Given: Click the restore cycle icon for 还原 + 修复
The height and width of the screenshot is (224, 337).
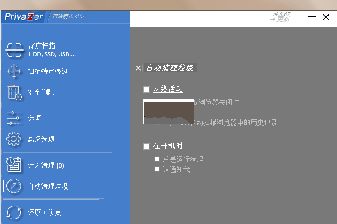Looking at the screenshot, I should click(14, 212).
